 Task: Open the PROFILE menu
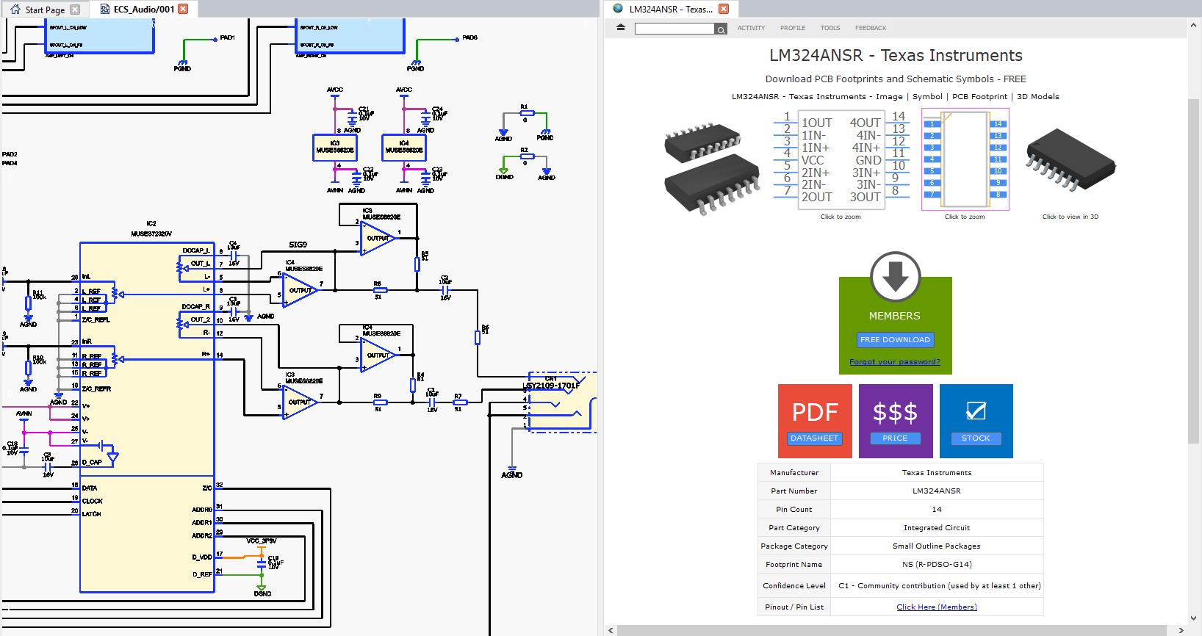[x=793, y=28]
